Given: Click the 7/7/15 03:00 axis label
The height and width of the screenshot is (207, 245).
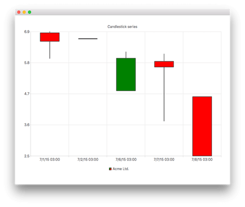Looking at the screenshot, I should click(164, 160).
